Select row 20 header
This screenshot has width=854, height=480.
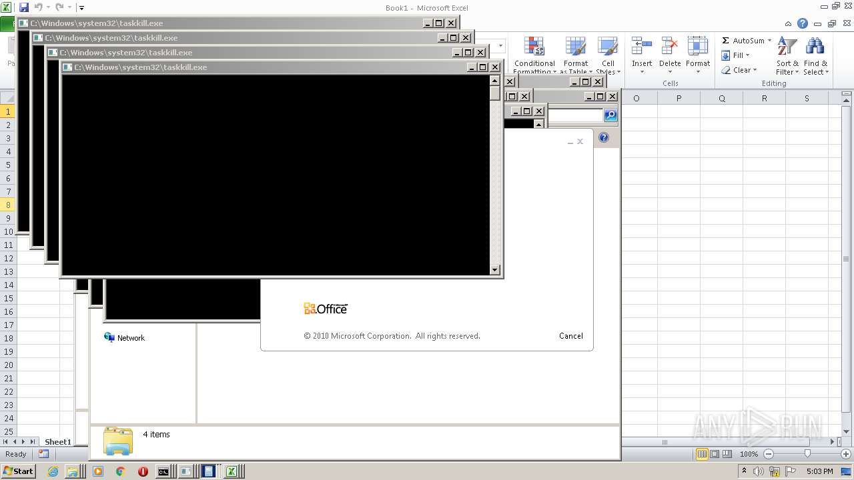pos(8,365)
